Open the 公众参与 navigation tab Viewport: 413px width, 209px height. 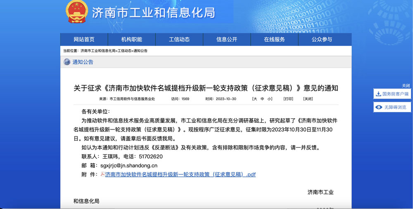pos(322,40)
